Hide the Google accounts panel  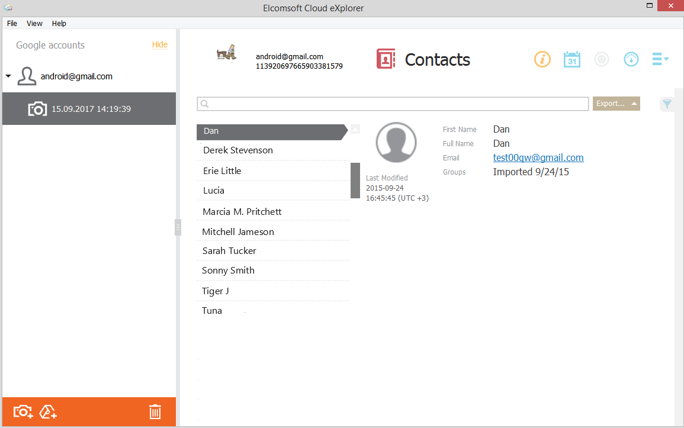pyautogui.click(x=160, y=45)
